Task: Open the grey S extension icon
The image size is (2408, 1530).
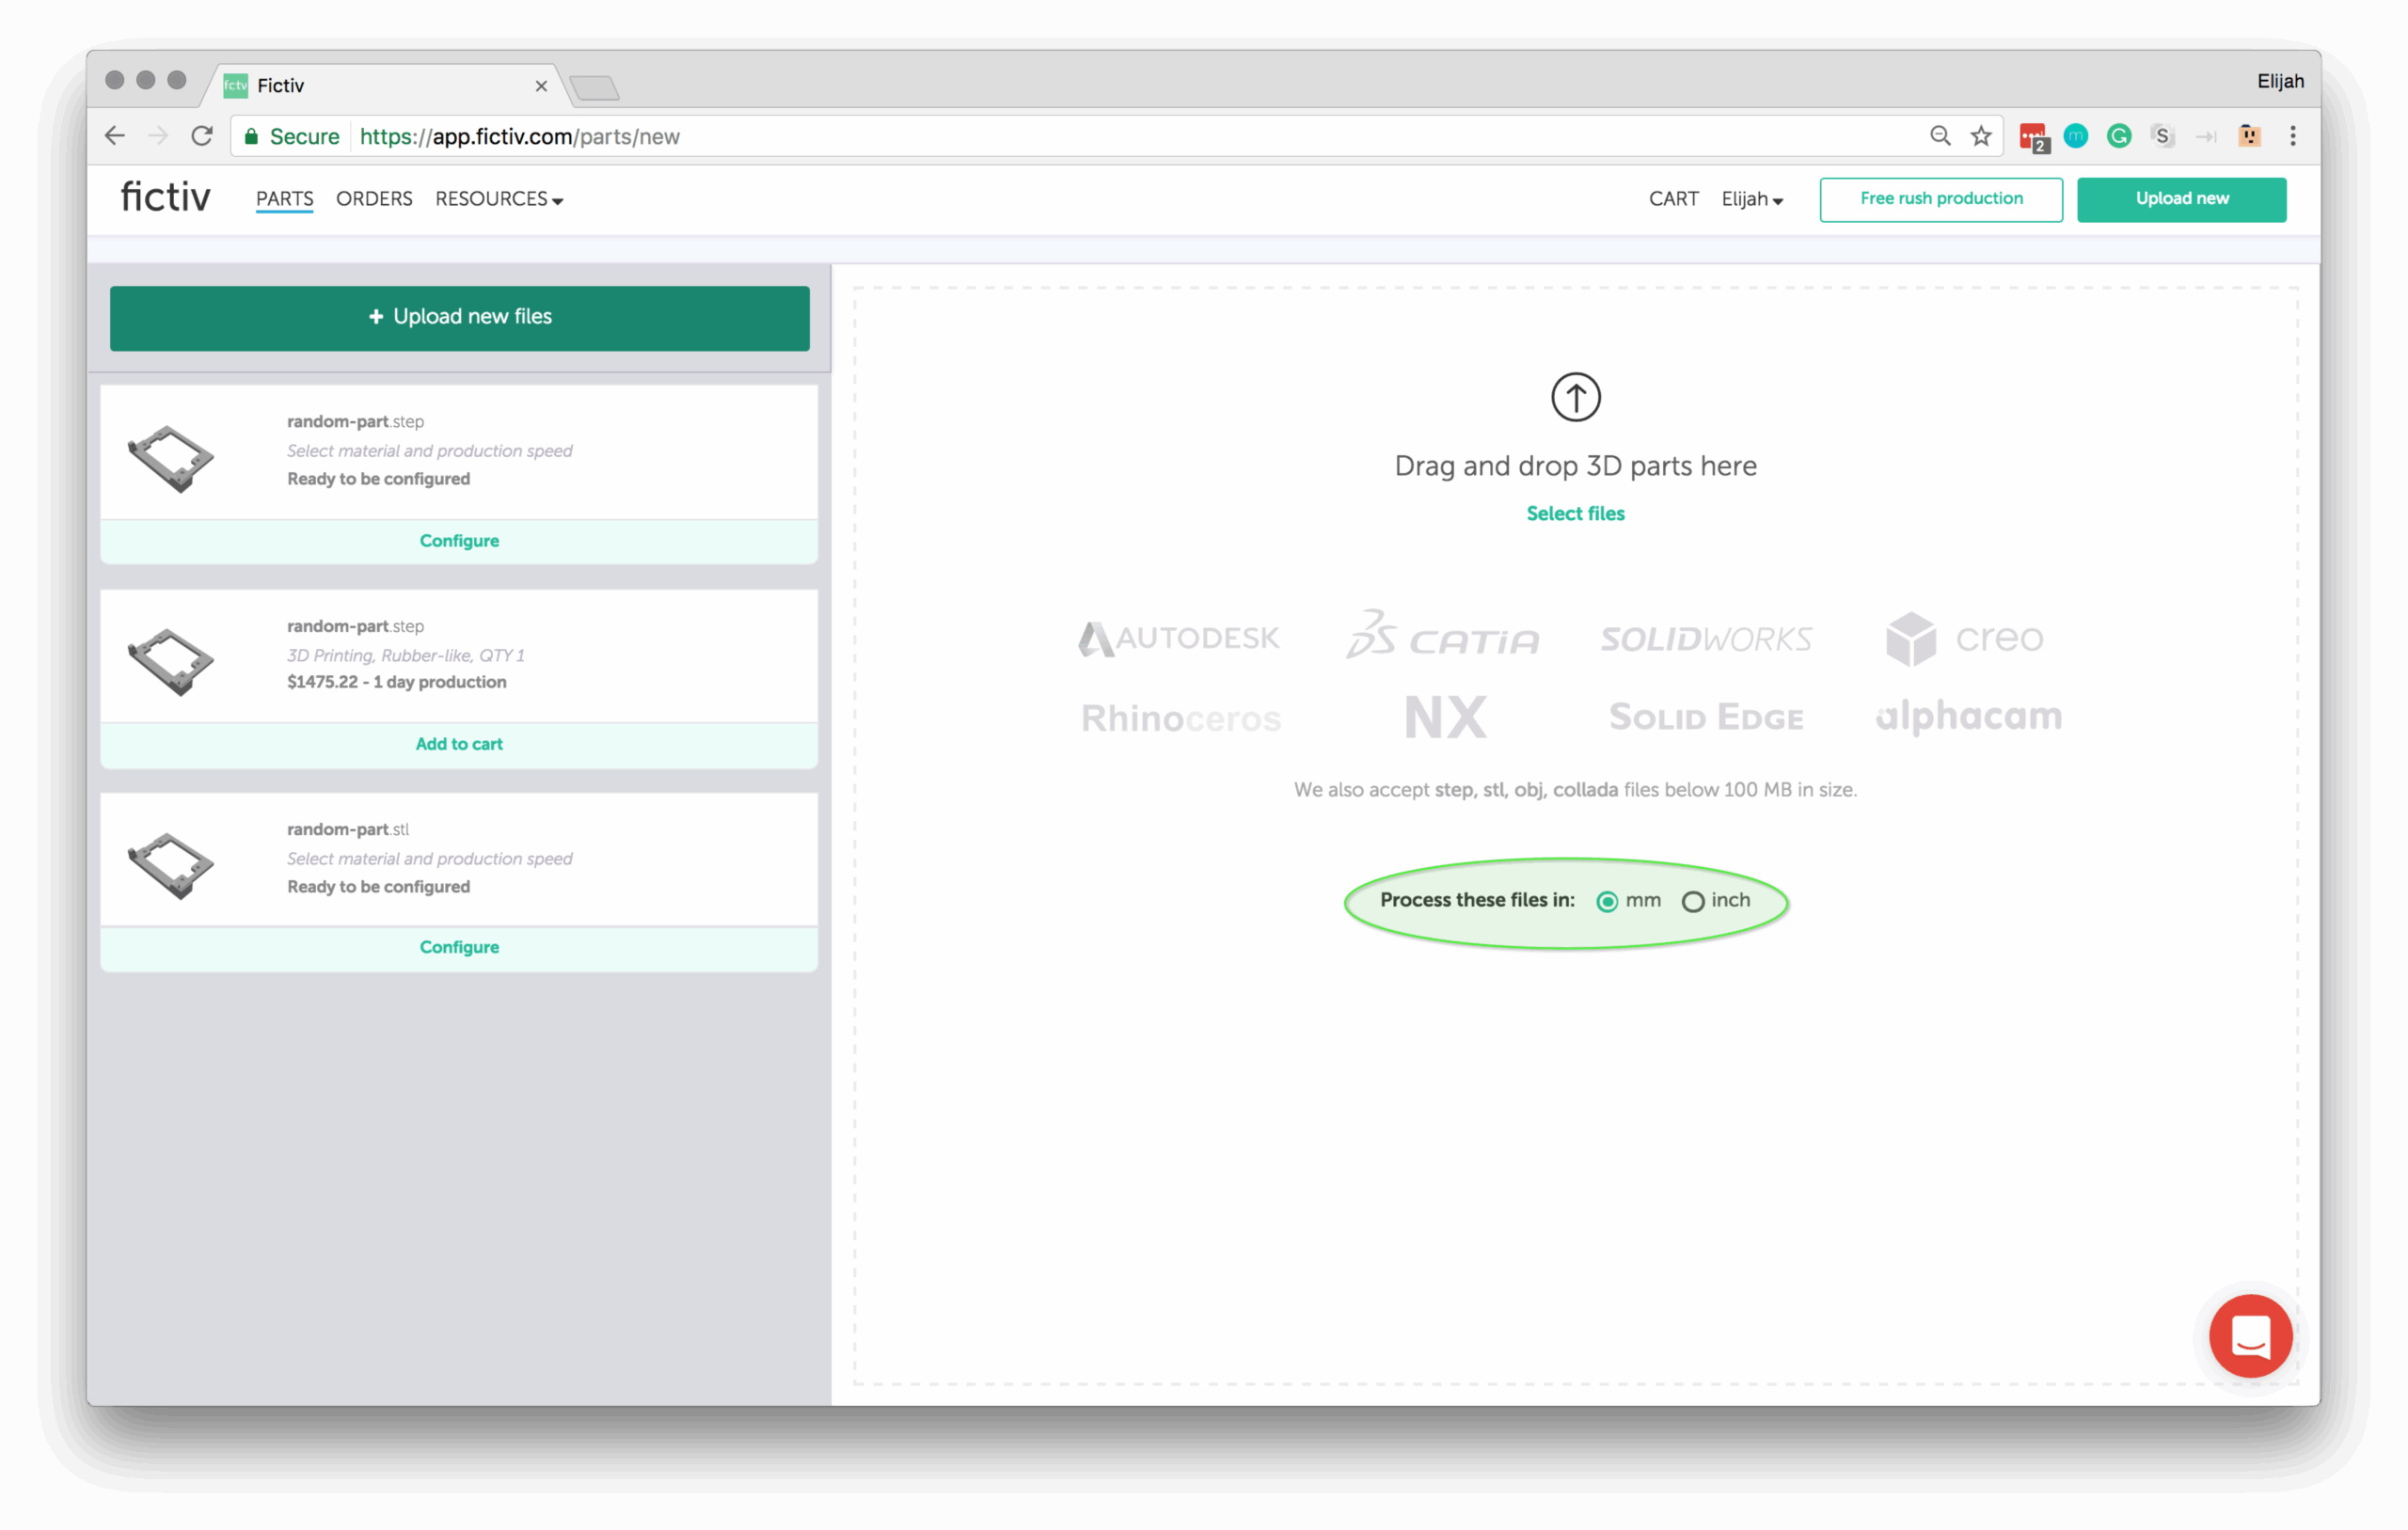Action: point(2162,136)
